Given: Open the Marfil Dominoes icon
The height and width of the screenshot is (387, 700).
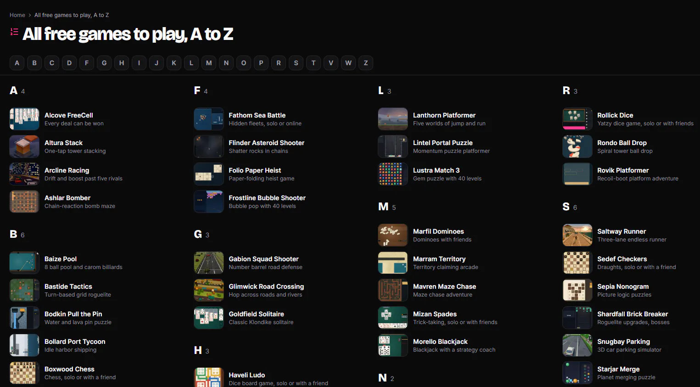Looking at the screenshot, I should pos(393,235).
